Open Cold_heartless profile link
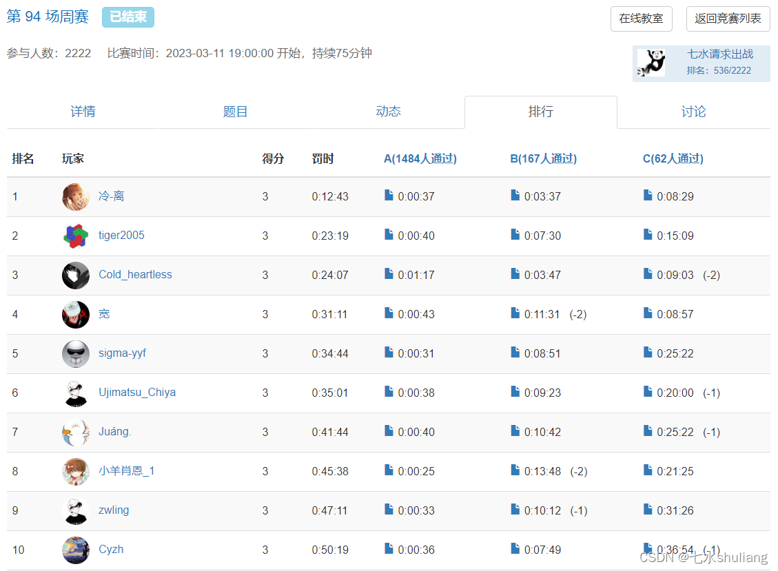 [x=136, y=274]
